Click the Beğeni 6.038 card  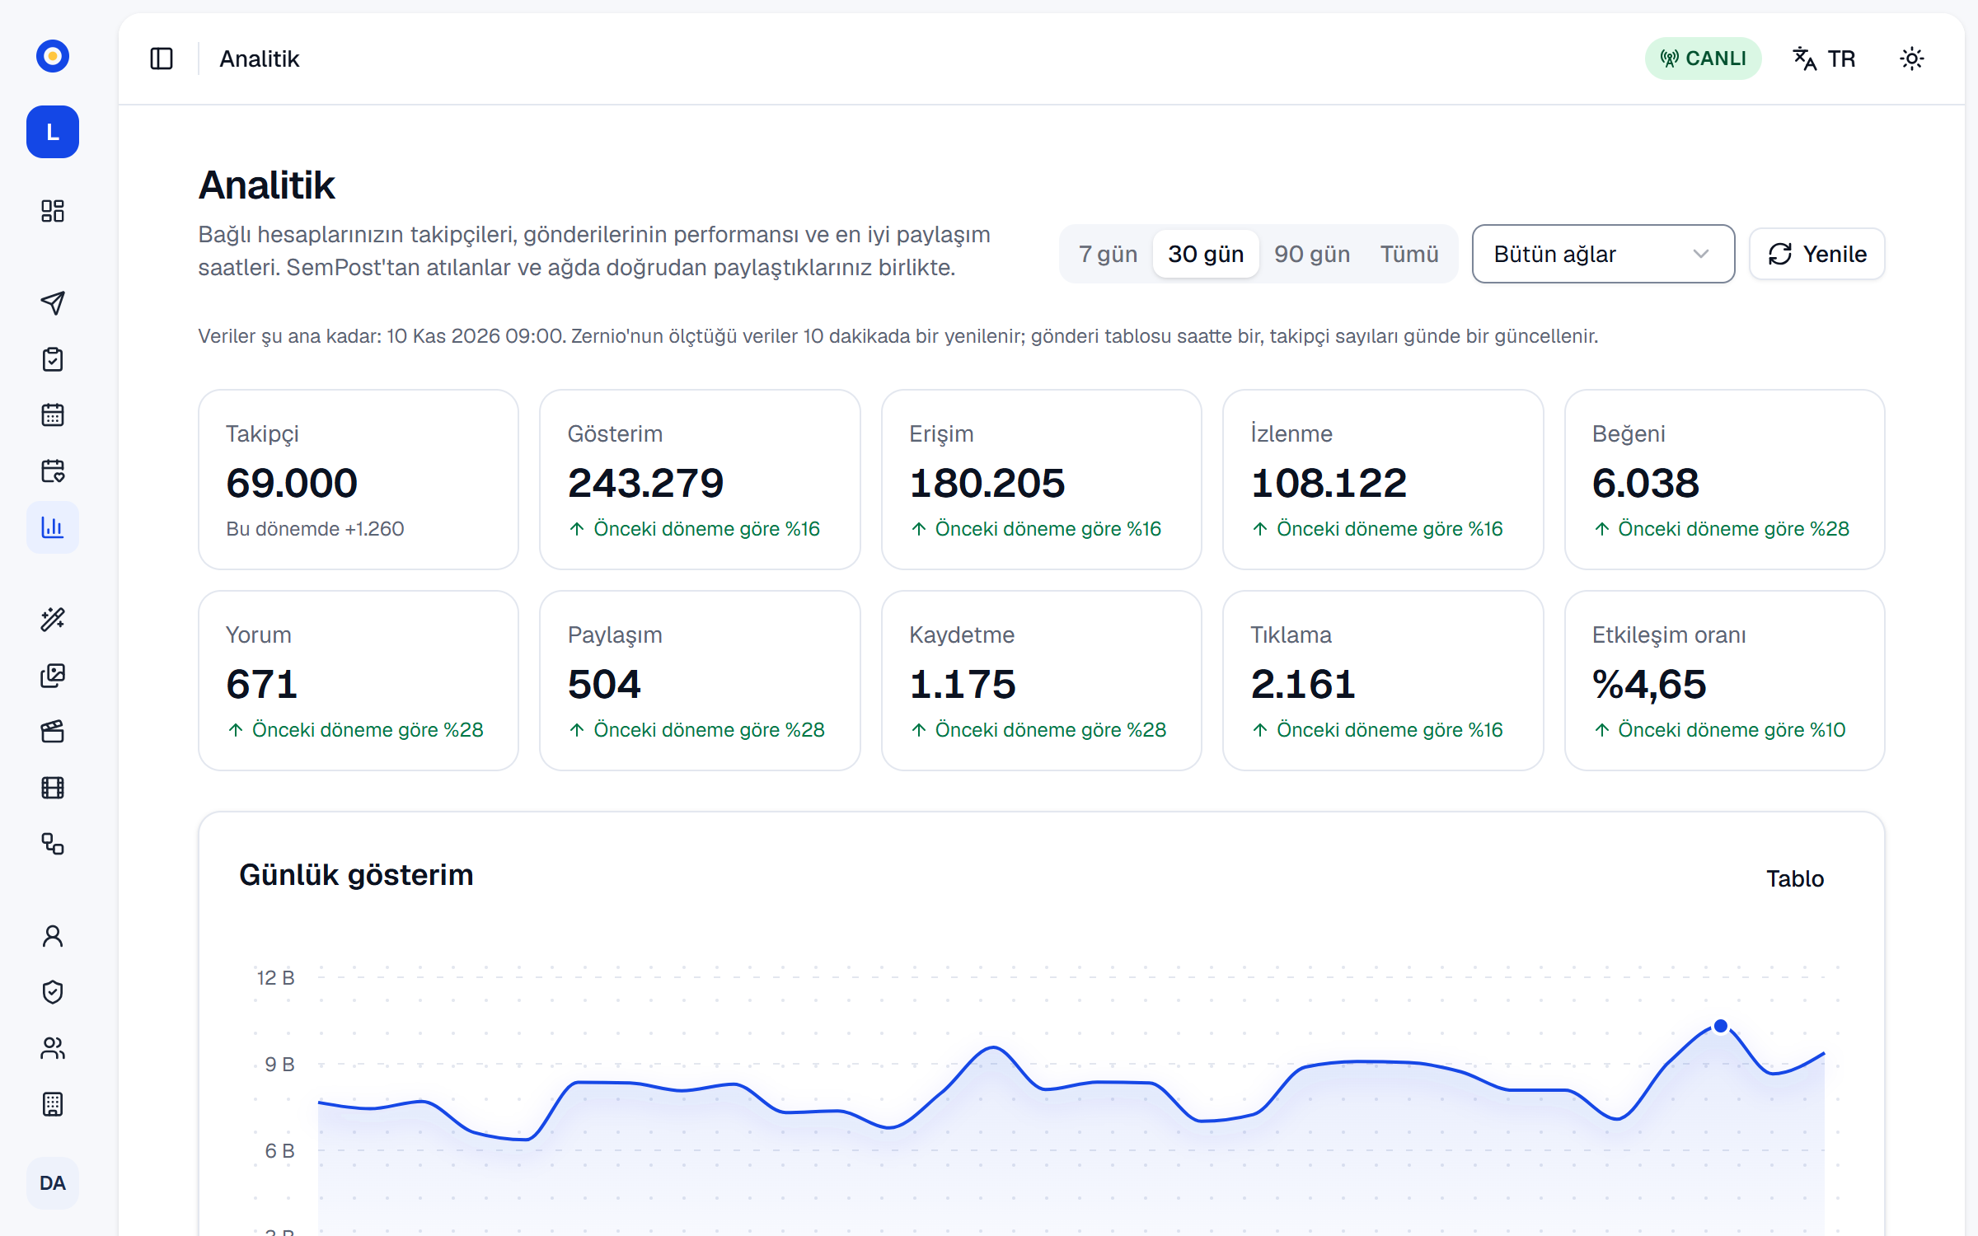coord(1725,480)
